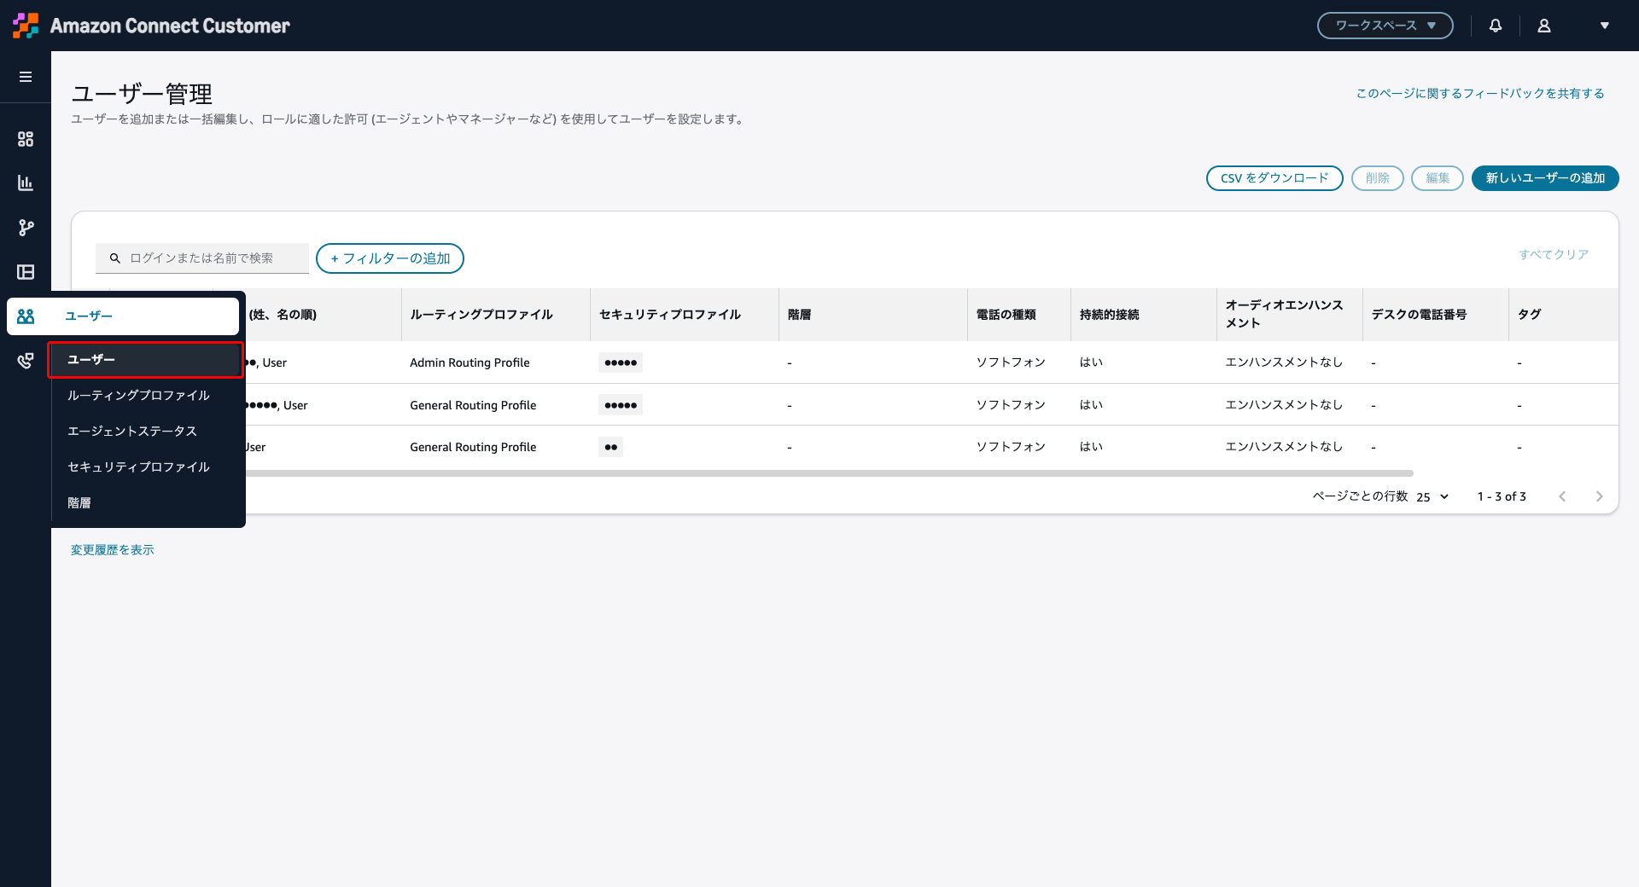Click two-dot security profile badge in last row
1639x887 pixels.
pyautogui.click(x=610, y=447)
